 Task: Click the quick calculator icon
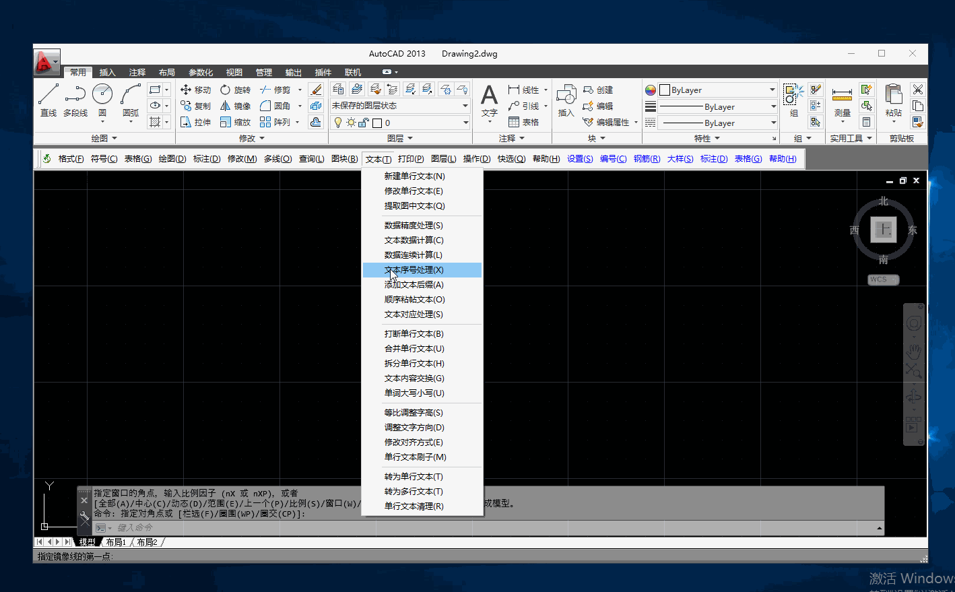[867, 122]
